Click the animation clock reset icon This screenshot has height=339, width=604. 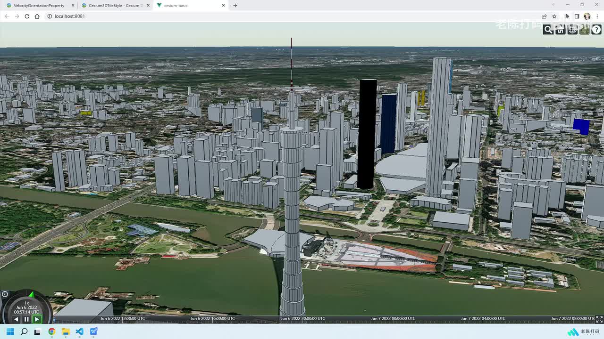pyautogui.click(x=5, y=294)
